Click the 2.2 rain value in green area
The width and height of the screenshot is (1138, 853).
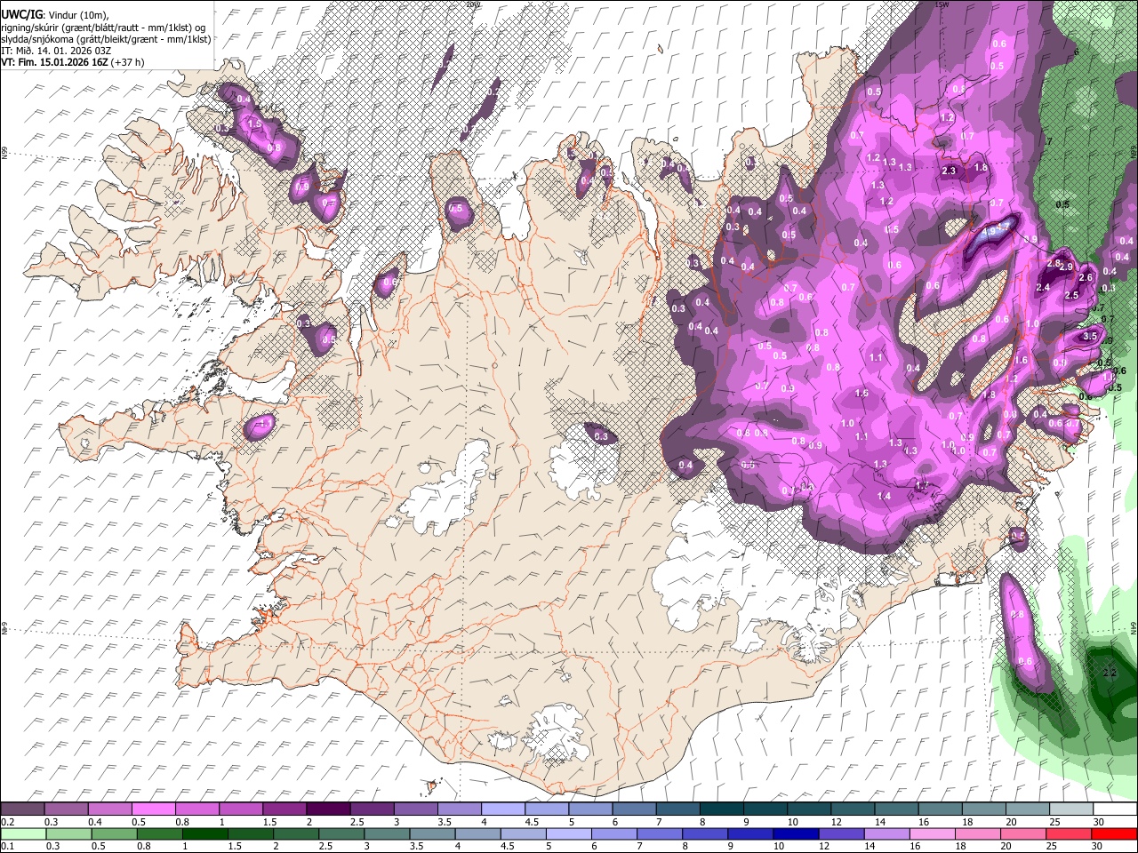pos(1109,673)
